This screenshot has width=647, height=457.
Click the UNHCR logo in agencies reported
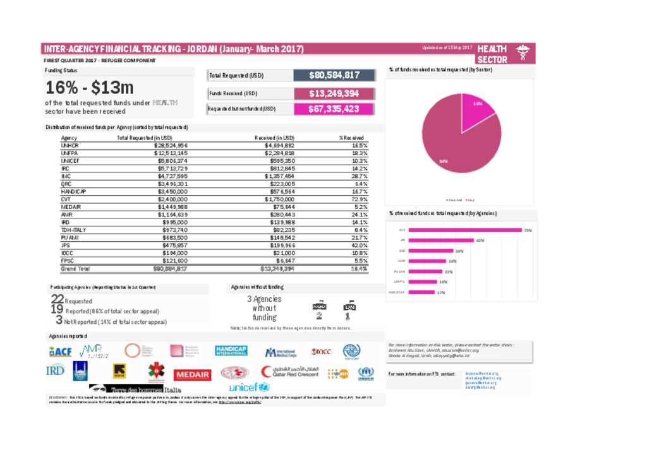(x=366, y=373)
